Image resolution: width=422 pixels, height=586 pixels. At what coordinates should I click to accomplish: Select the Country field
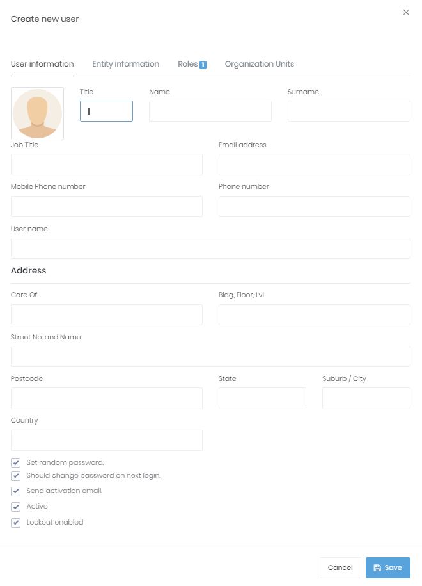[x=106, y=440]
